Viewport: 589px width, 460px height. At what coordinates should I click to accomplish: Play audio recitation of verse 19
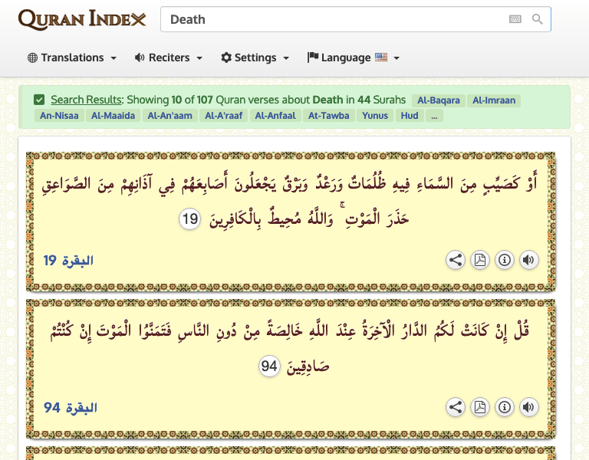pyautogui.click(x=528, y=260)
